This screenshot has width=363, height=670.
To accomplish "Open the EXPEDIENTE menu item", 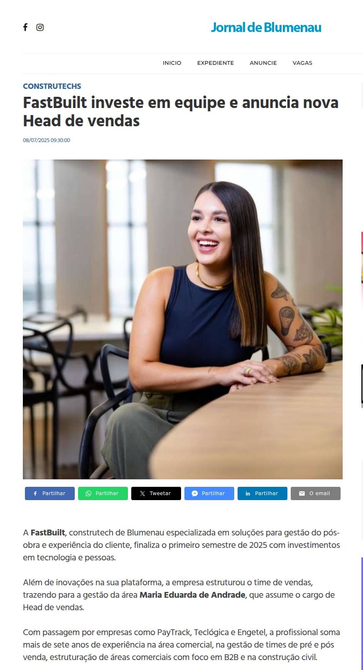I will [x=216, y=63].
